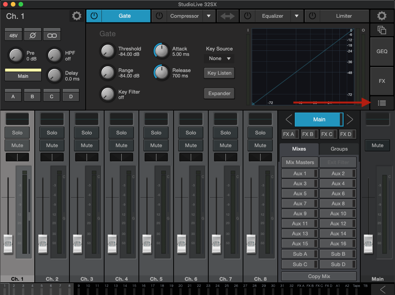The width and height of the screenshot is (395, 295).
Task: Adjust the HPF knob
Action: pos(54,55)
